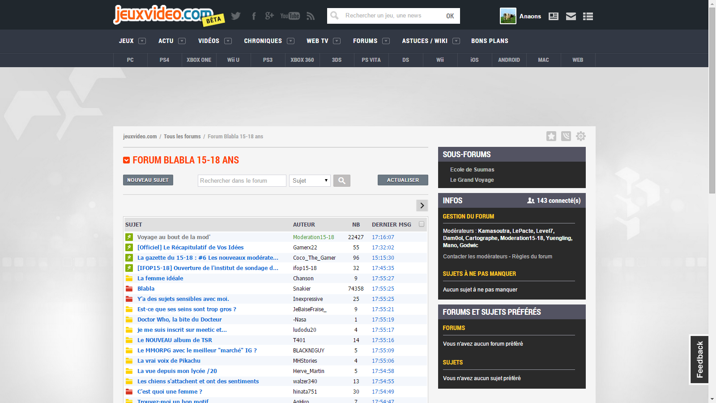Screen dimensions: 716x403
Task: Click the Facebook icon in header
Action: [254, 16]
